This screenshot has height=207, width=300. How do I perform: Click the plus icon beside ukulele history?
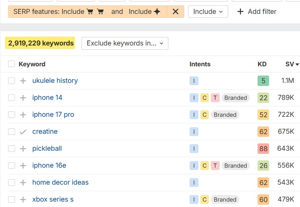point(23,81)
